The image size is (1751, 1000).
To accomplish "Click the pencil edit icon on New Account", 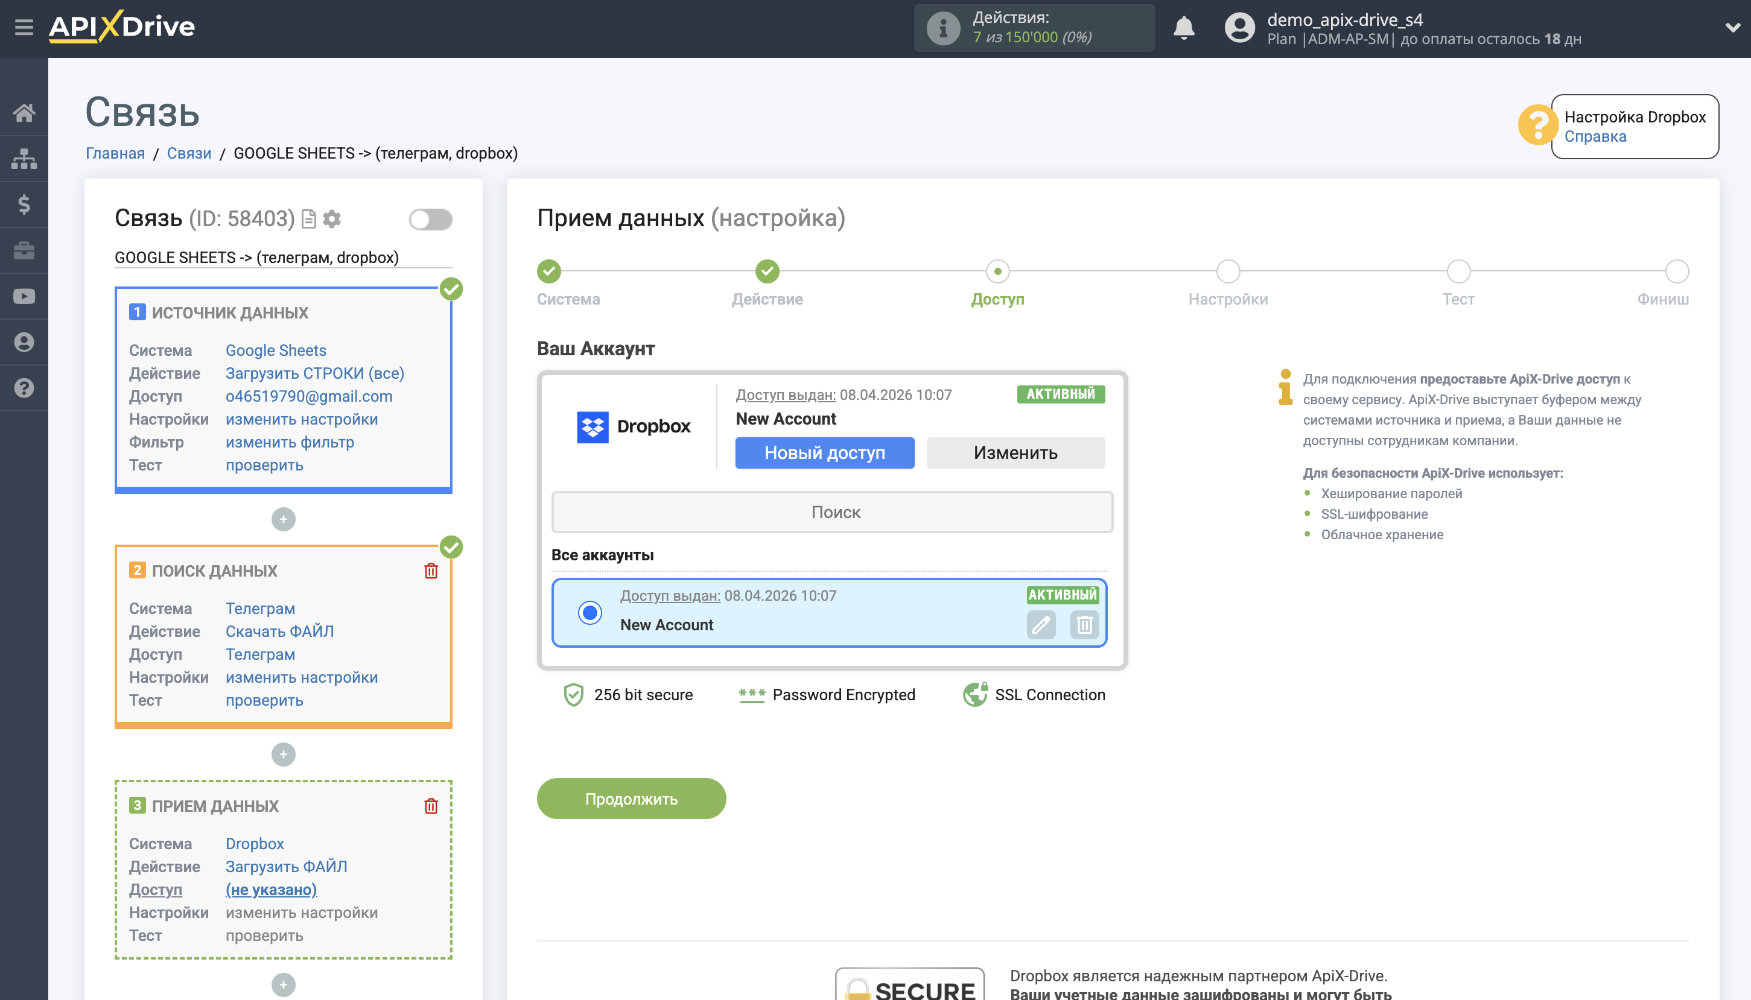I will pyautogui.click(x=1041, y=625).
